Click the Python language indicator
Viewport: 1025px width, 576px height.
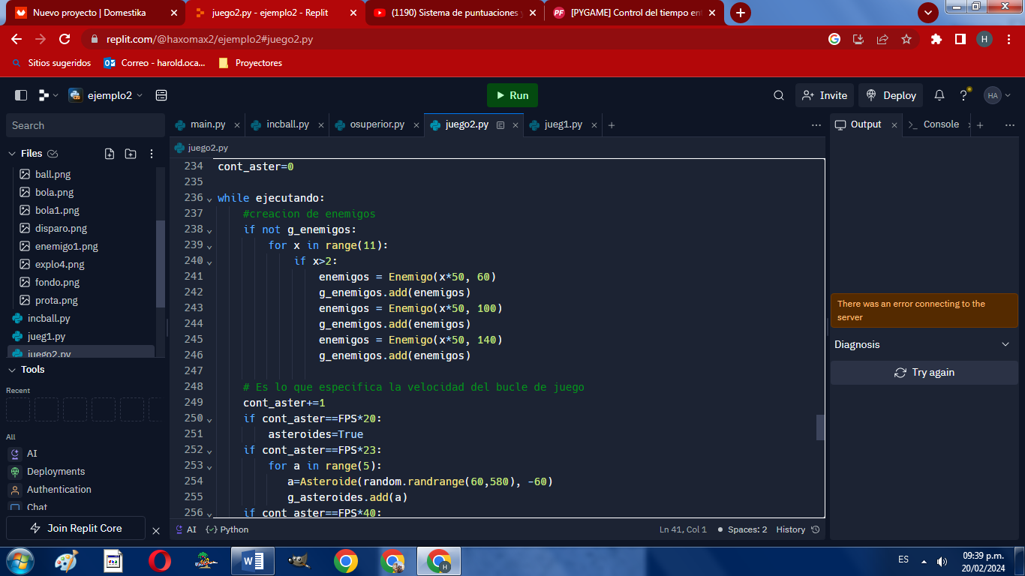[x=227, y=529]
